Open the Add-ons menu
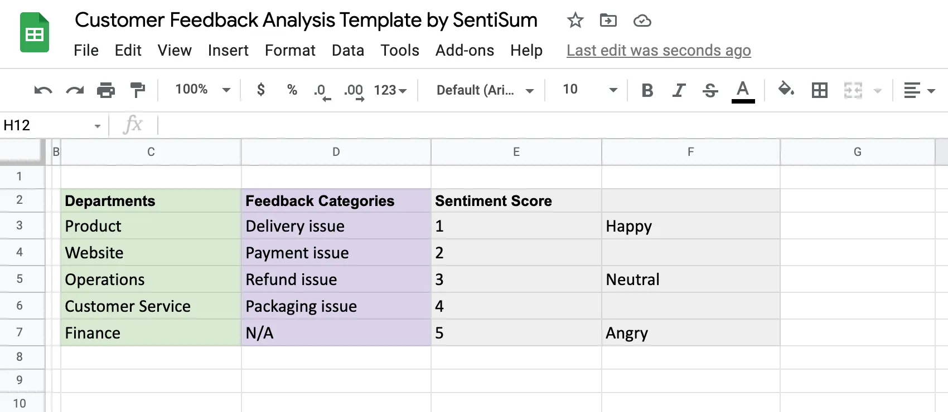 (465, 51)
